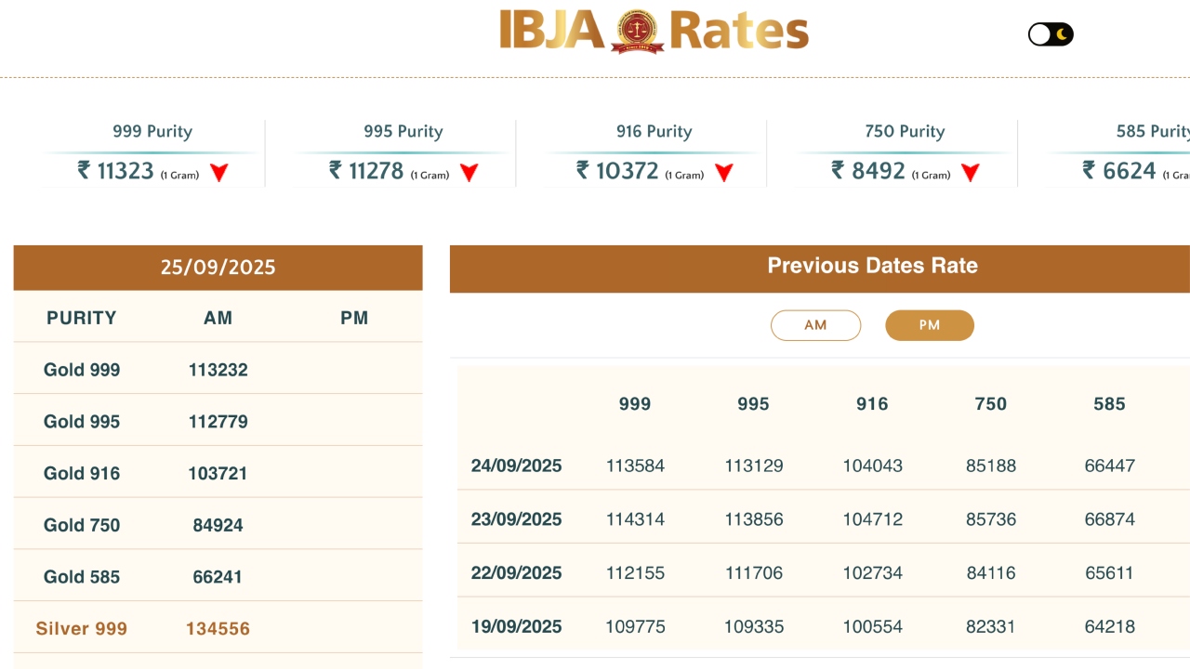Click the rupee symbol beside 11323

click(x=84, y=170)
